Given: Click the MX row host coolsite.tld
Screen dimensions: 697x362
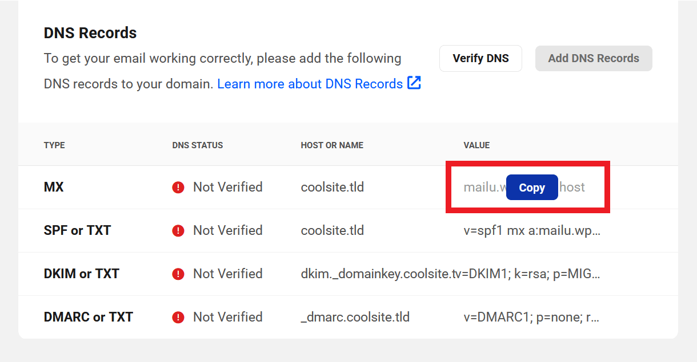Looking at the screenshot, I should click(x=332, y=188).
